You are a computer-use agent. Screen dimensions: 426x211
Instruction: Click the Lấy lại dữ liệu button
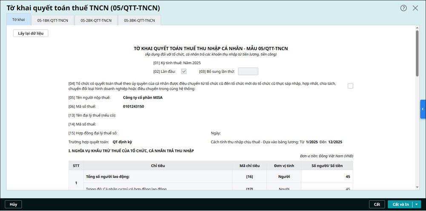(x=31, y=33)
